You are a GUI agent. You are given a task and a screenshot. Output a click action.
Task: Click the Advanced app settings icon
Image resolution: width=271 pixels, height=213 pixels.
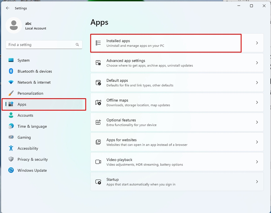[x=98, y=63]
